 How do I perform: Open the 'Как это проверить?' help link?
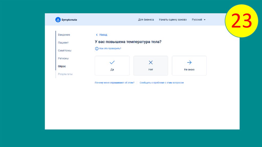(110, 48)
